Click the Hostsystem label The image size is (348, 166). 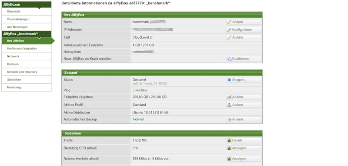(72, 52)
